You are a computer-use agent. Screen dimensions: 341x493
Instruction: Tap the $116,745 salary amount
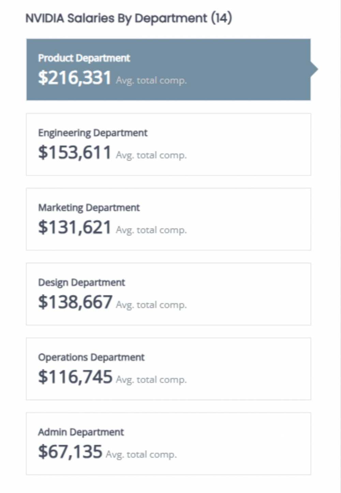click(75, 377)
